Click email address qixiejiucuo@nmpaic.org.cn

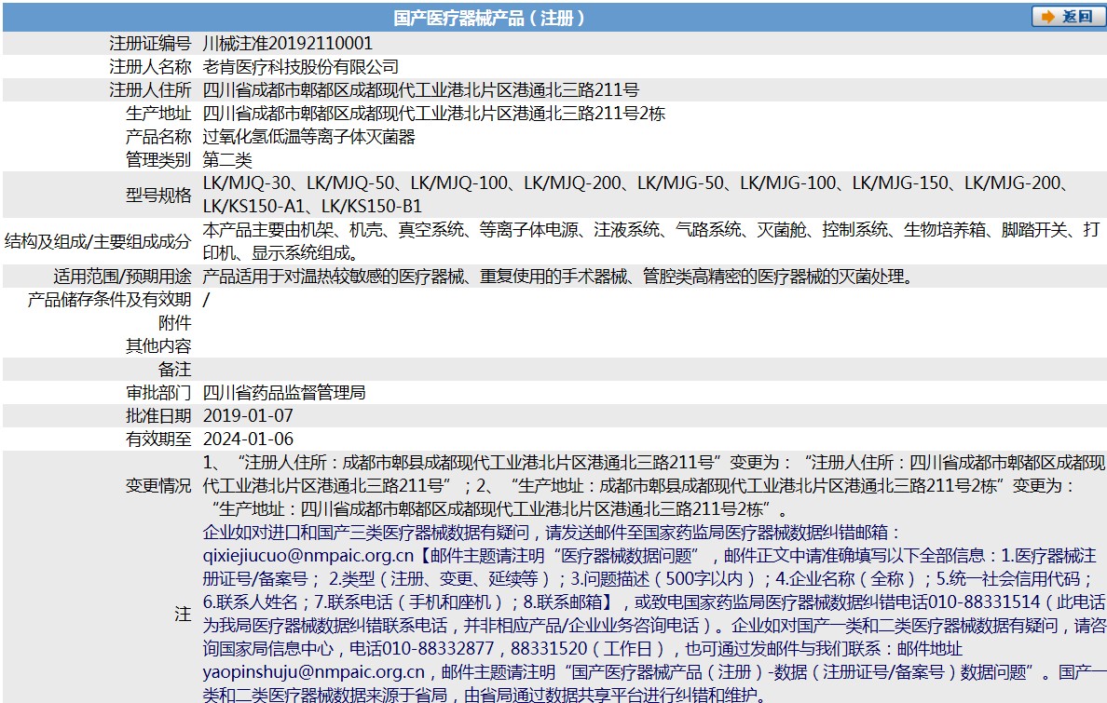point(307,556)
